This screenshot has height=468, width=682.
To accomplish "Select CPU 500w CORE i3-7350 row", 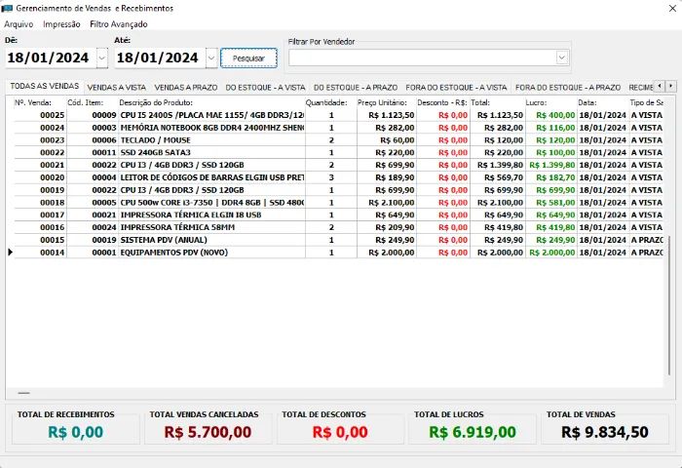I will (338, 203).
